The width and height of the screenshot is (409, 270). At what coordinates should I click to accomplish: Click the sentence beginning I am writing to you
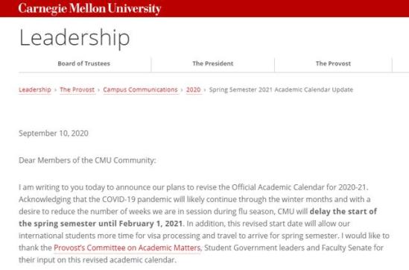pyautogui.click(x=194, y=187)
